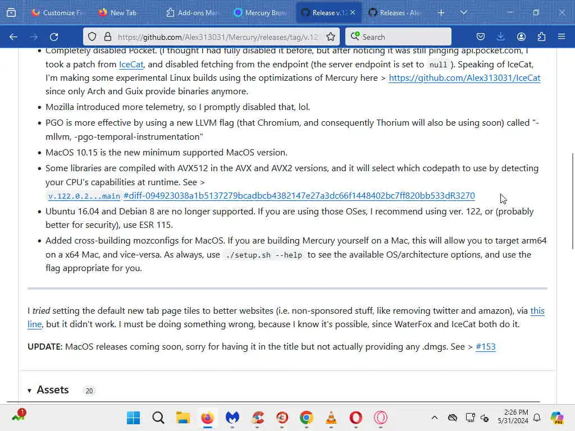Focus the Search box in toolbar
The height and width of the screenshot is (431, 575).
click(398, 36)
